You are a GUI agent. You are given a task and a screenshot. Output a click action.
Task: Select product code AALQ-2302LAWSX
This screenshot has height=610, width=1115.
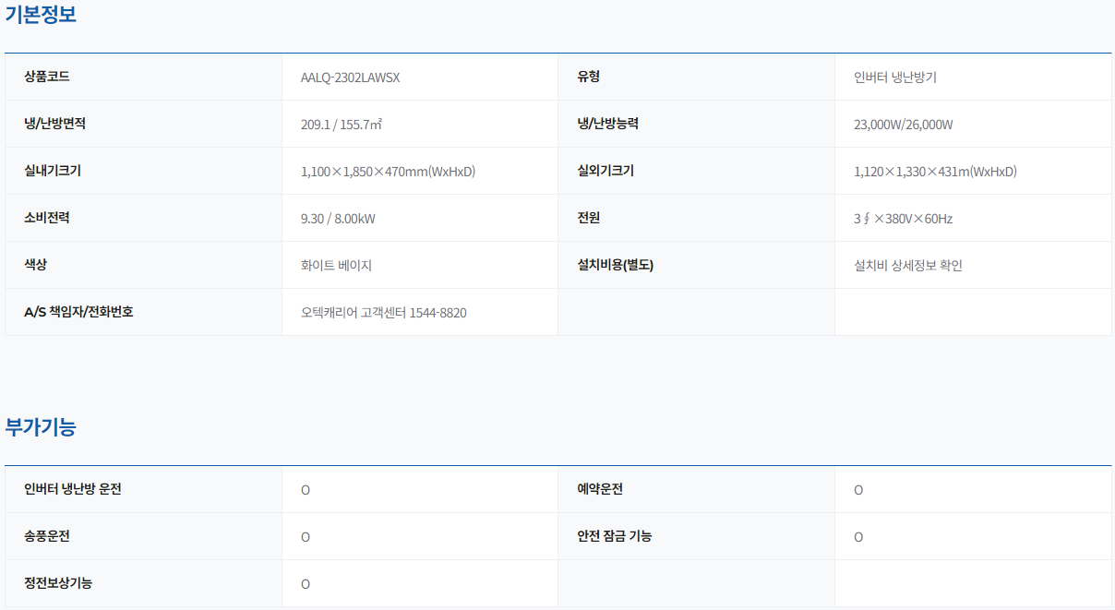click(x=350, y=78)
